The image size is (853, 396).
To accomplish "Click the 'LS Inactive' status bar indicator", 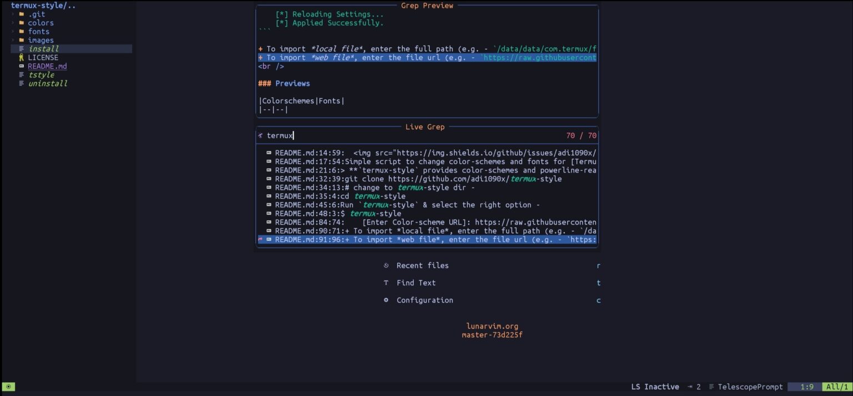I will (655, 387).
